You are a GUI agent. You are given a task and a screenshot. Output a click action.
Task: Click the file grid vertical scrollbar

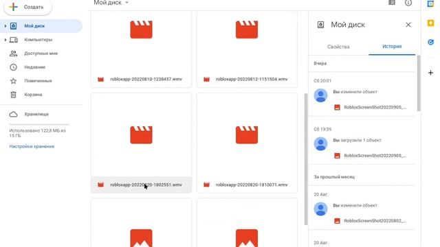coord(306,159)
